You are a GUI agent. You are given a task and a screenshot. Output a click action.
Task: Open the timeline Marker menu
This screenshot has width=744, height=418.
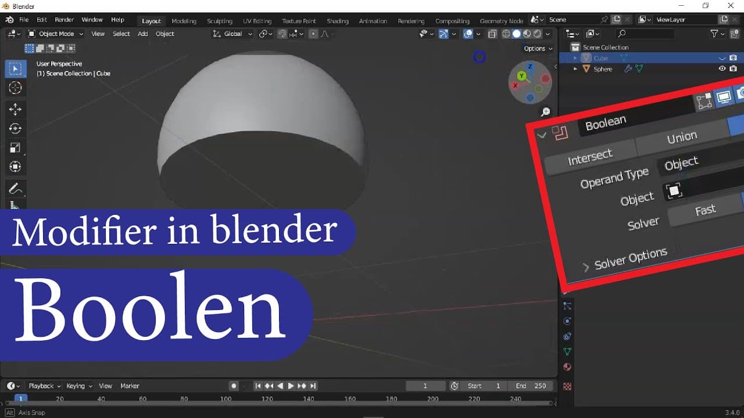(x=130, y=386)
